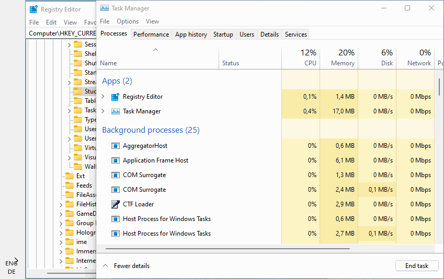444x279 pixels.
Task: Collapse view with Fewer details chevron
Action: point(105,266)
